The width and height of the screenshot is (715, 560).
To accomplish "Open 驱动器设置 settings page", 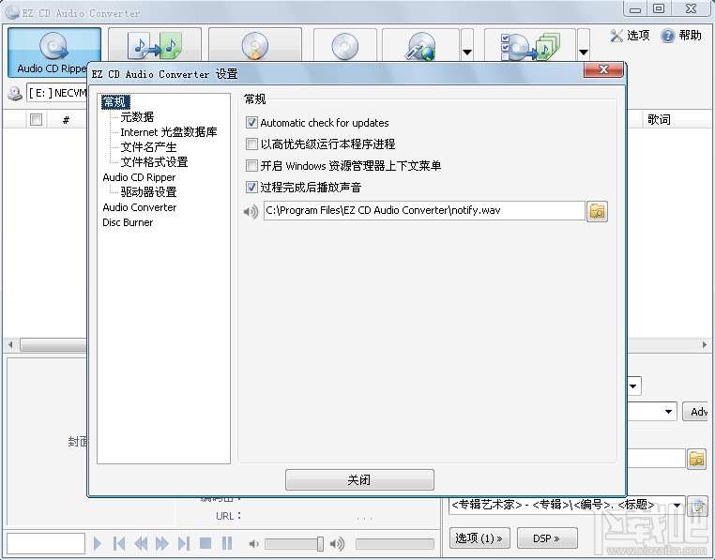I will coord(148,192).
